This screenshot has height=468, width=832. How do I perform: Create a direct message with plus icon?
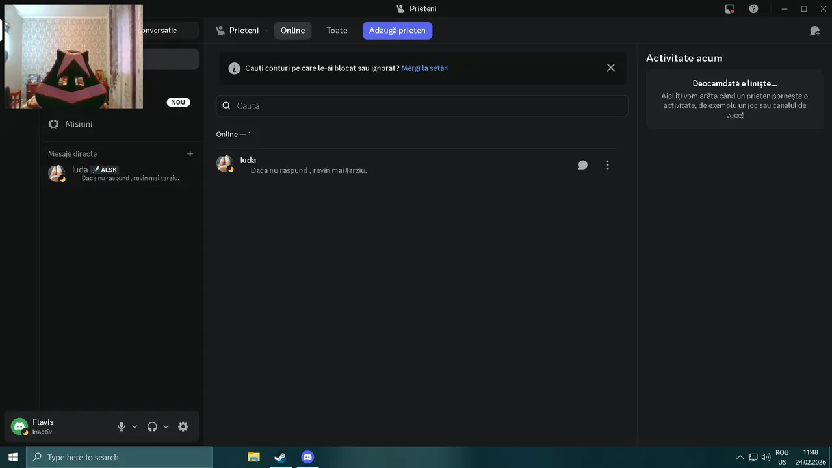point(190,154)
